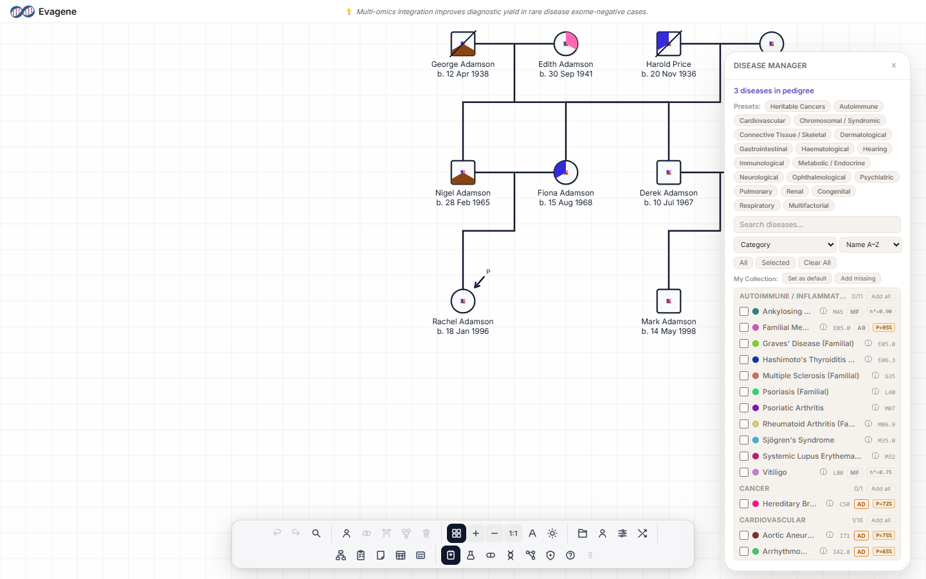Click the Vitiligo purple color dot
926x579 pixels.
(x=756, y=472)
